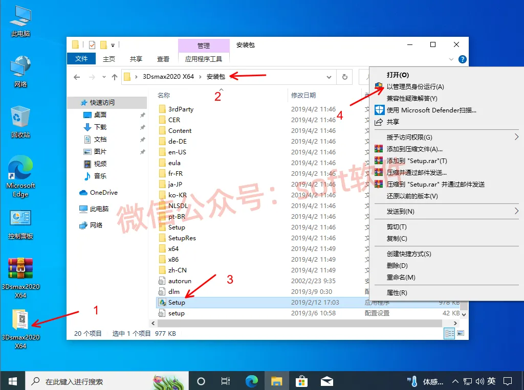Viewport: 524px width, 390px height.
Task: Open the 查看 ribbon tab
Action: tap(163, 59)
